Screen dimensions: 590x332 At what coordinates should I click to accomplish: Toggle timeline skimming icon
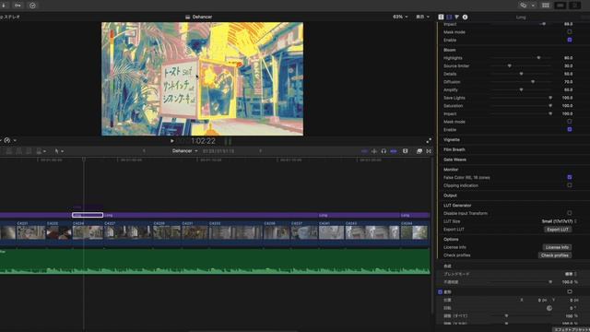click(x=364, y=151)
